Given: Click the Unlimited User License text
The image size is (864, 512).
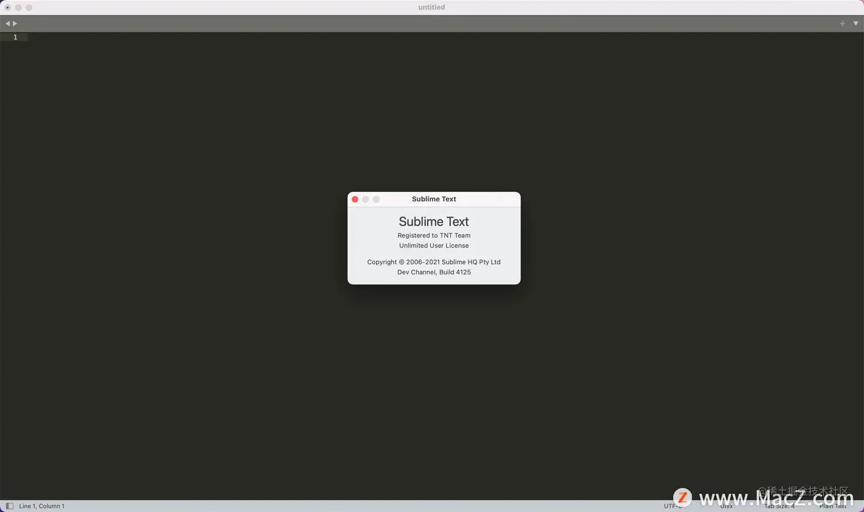Looking at the screenshot, I should [x=434, y=246].
